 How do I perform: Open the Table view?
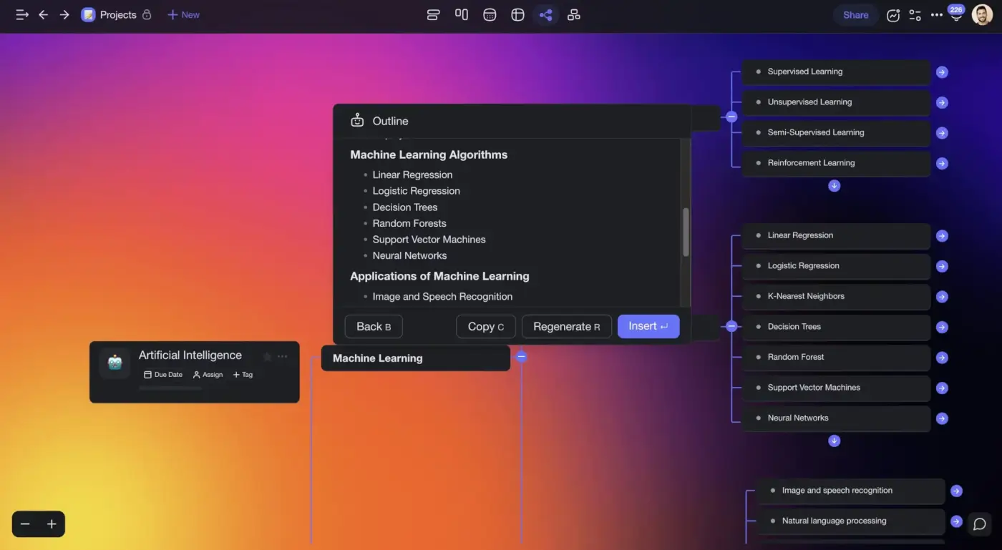(x=517, y=14)
